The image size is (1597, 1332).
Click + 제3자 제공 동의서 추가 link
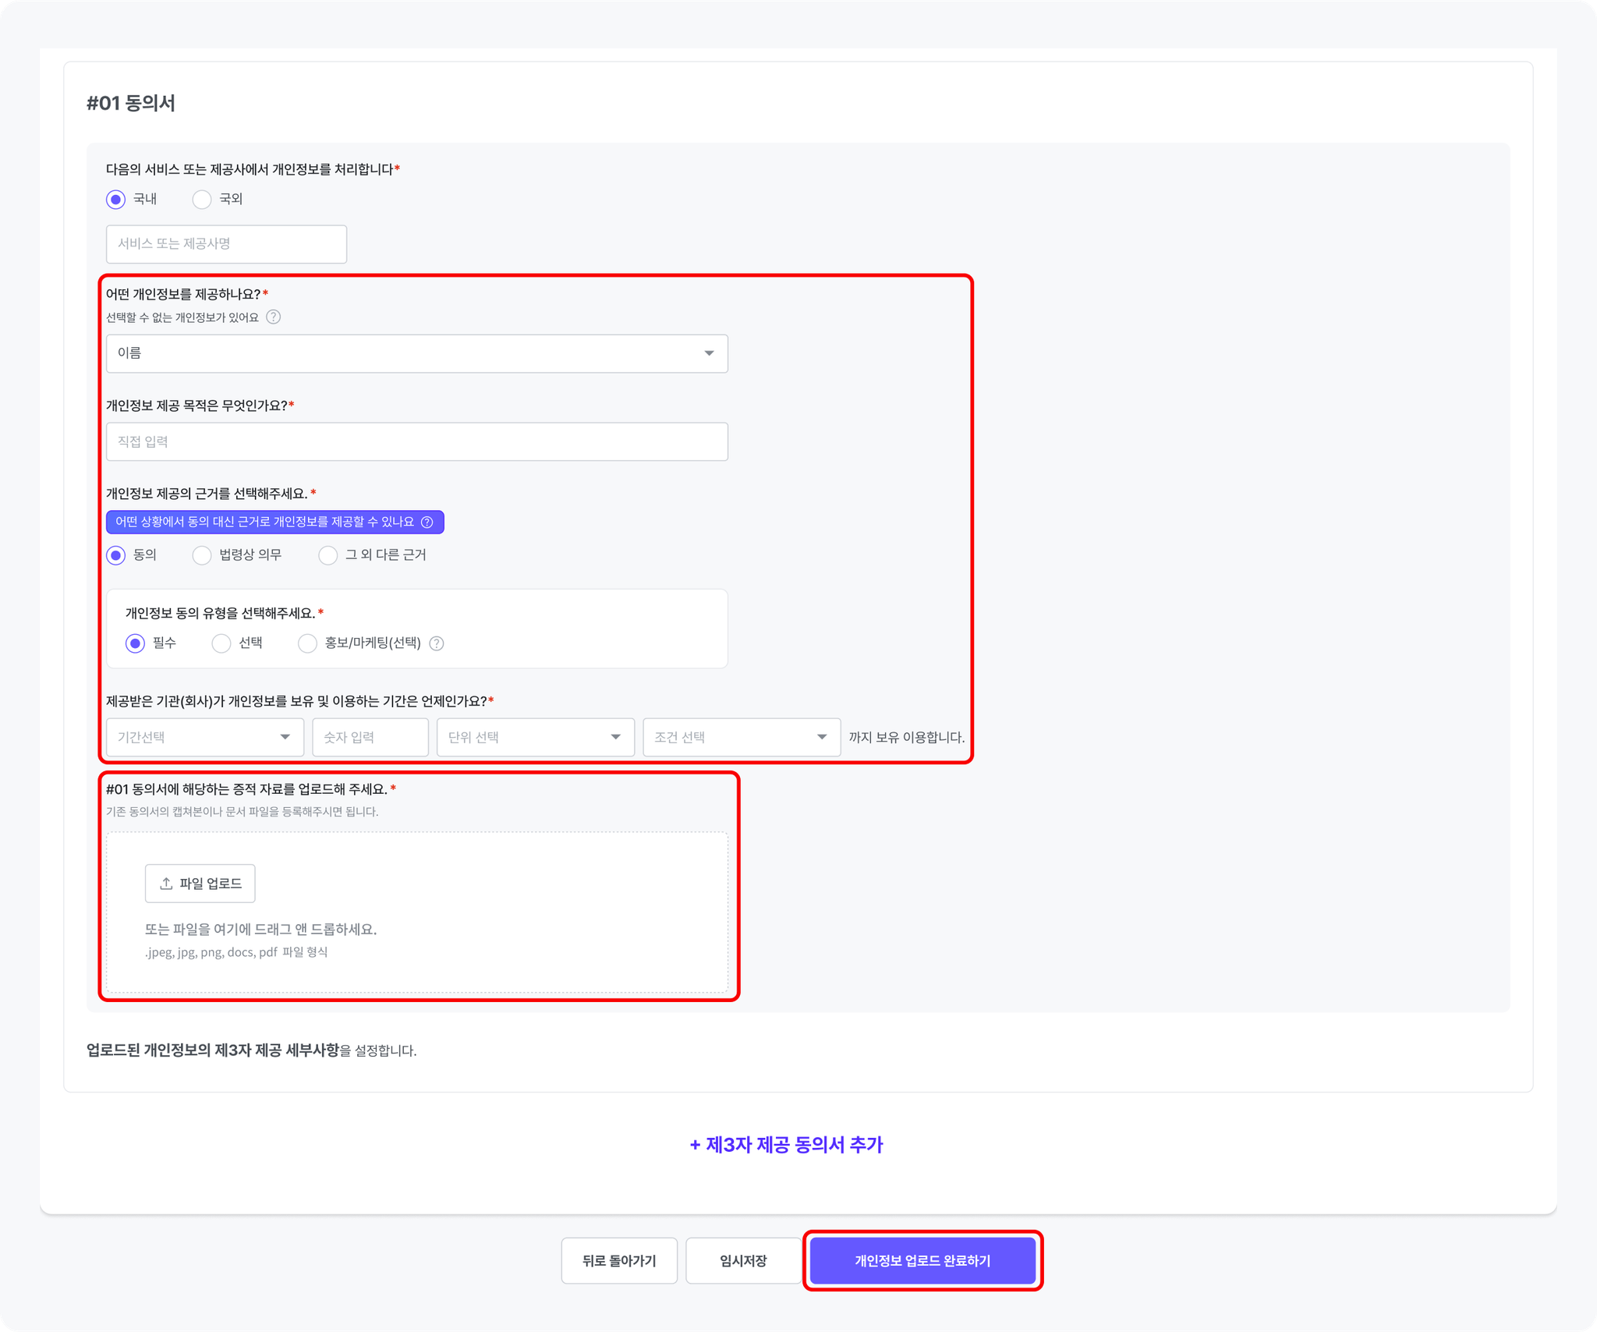click(786, 1145)
